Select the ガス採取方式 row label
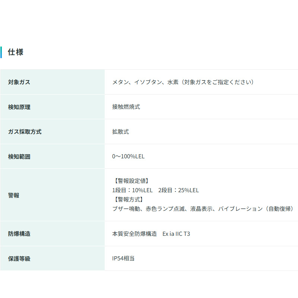 [x=25, y=131]
